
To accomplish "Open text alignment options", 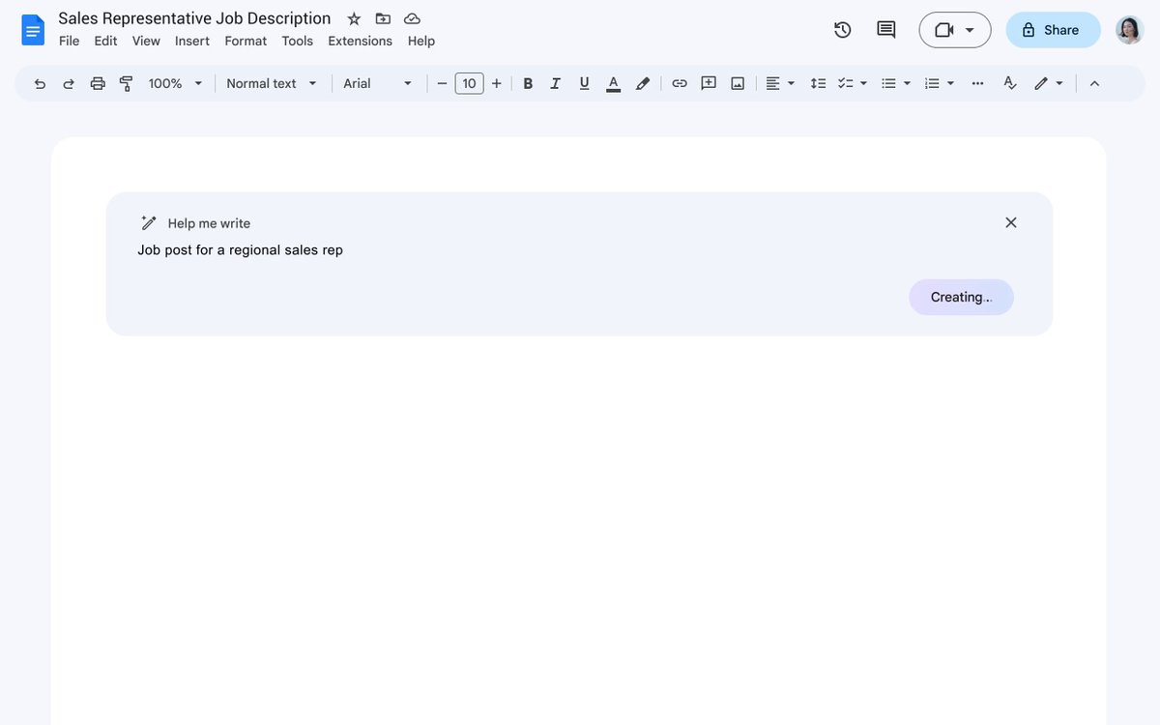I will 780,83.
